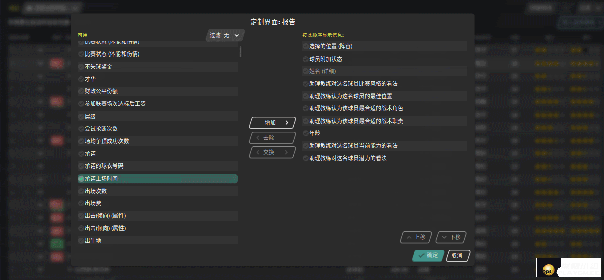This screenshot has width=604, height=280.
Task: Click the 去除 remove button
Action: (272, 137)
